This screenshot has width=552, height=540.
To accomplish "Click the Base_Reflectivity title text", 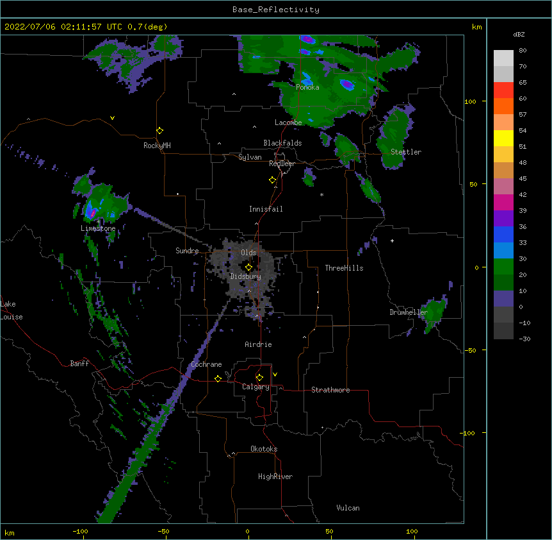I will (276, 10).
